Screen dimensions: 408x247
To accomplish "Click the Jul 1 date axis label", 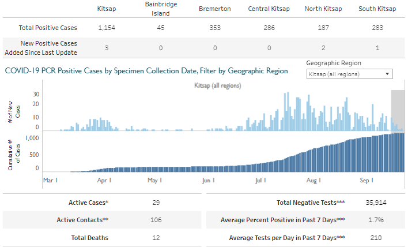I will point(260,181).
